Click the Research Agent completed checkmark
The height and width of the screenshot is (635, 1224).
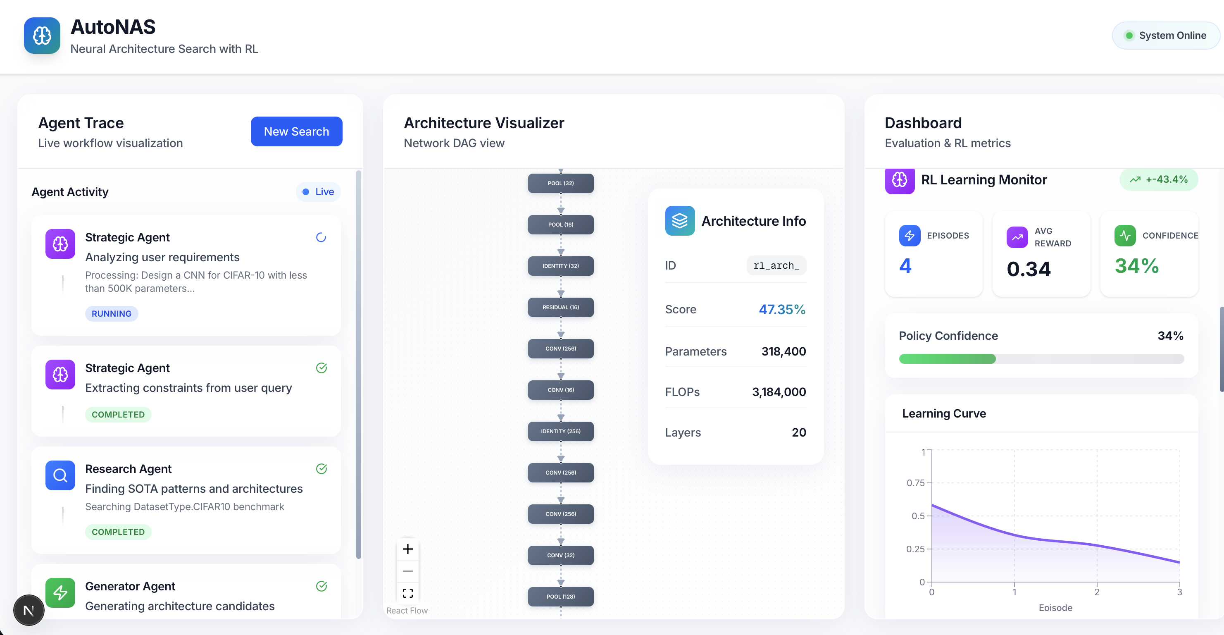tap(321, 469)
